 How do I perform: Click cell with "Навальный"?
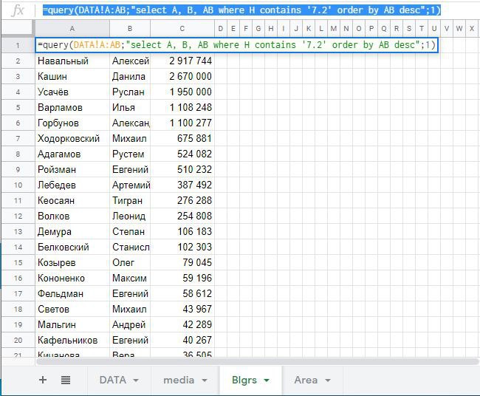coord(72,61)
